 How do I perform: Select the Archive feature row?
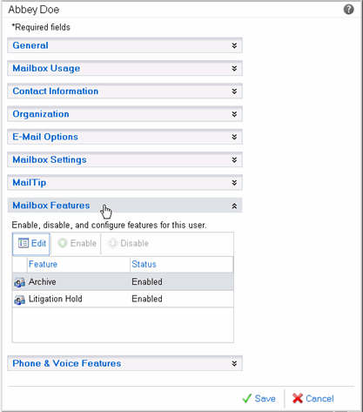[123, 281]
